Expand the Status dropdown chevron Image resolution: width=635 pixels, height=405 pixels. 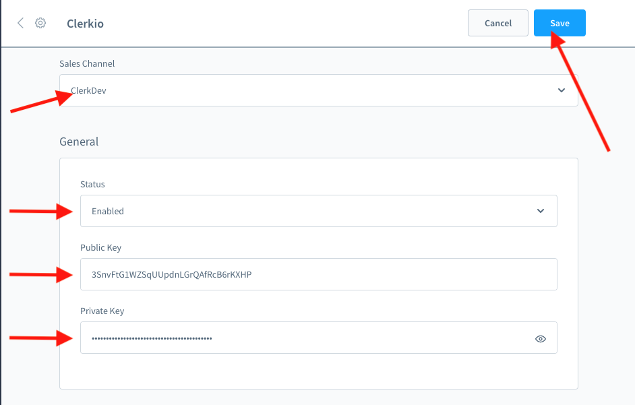[540, 211]
